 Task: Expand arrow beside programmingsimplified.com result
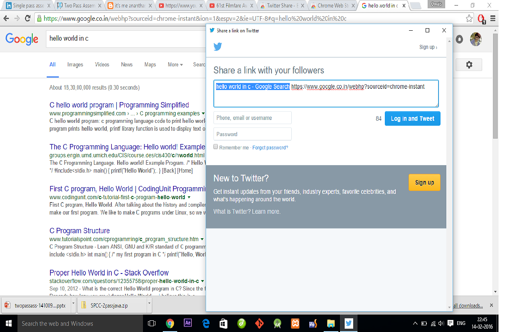click(203, 113)
